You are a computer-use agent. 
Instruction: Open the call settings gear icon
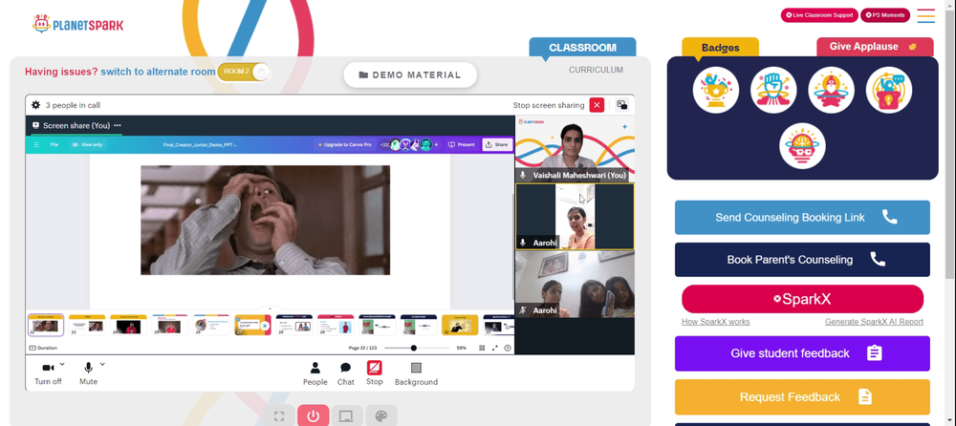[36, 105]
